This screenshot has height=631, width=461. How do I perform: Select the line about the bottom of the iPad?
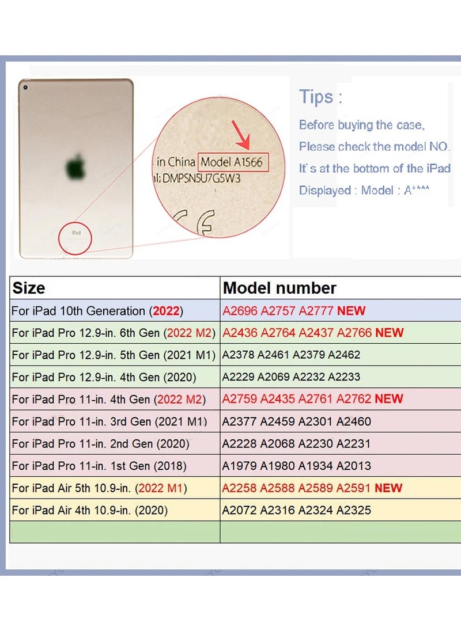(x=375, y=168)
